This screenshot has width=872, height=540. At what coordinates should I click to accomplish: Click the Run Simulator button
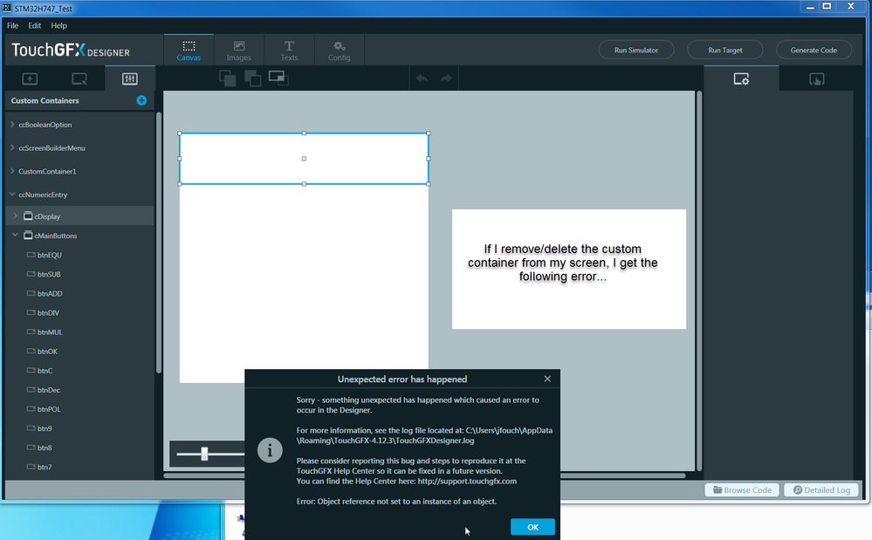click(636, 50)
